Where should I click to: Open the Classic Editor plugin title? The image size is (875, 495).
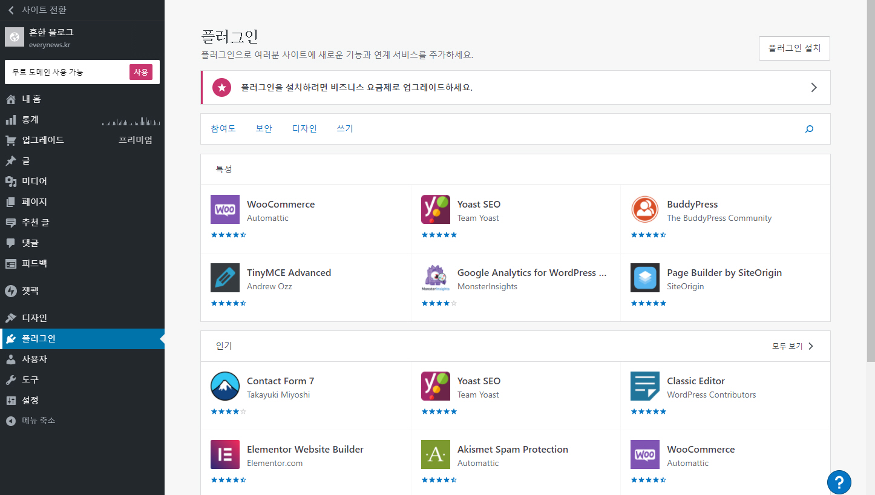point(696,381)
